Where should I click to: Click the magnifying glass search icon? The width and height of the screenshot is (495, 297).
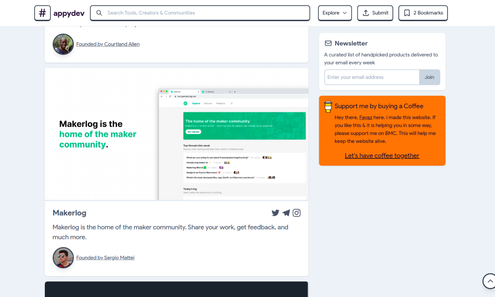click(99, 13)
